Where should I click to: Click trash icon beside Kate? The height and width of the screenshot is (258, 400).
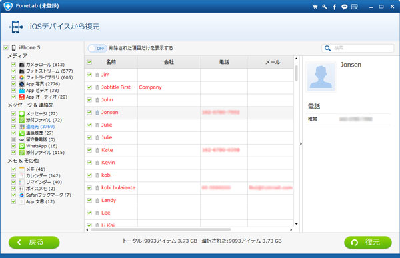tap(97, 150)
